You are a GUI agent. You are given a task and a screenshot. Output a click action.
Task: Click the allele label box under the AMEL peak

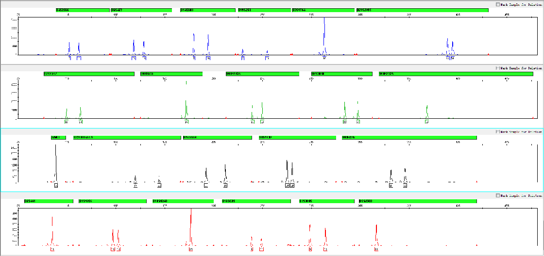(56, 186)
